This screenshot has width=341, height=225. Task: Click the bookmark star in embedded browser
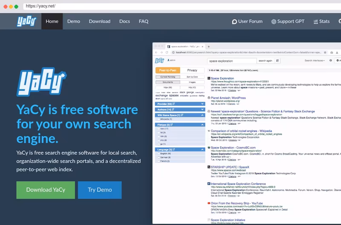click(325, 52)
